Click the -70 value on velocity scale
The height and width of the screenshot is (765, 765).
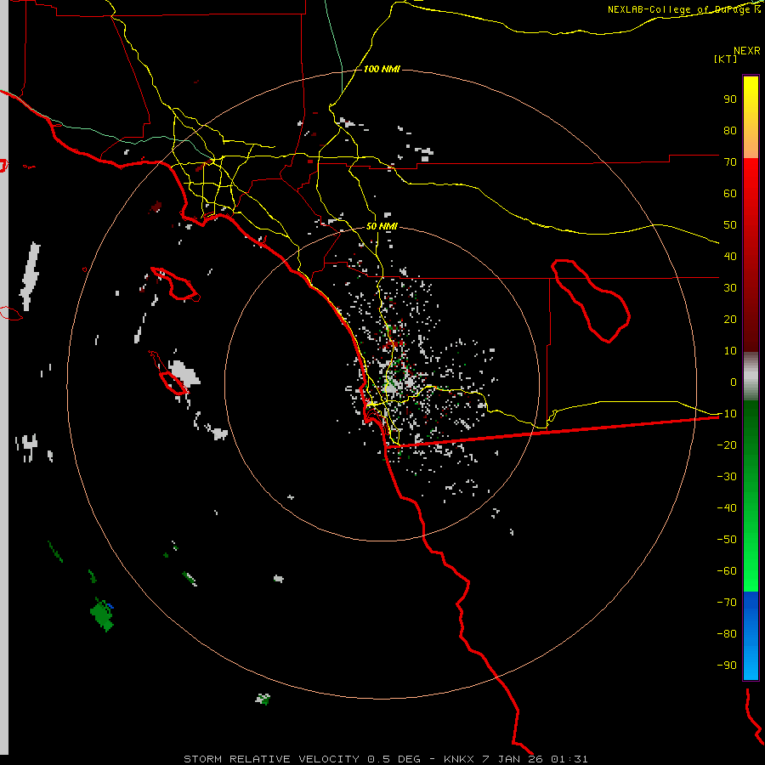coord(727,603)
